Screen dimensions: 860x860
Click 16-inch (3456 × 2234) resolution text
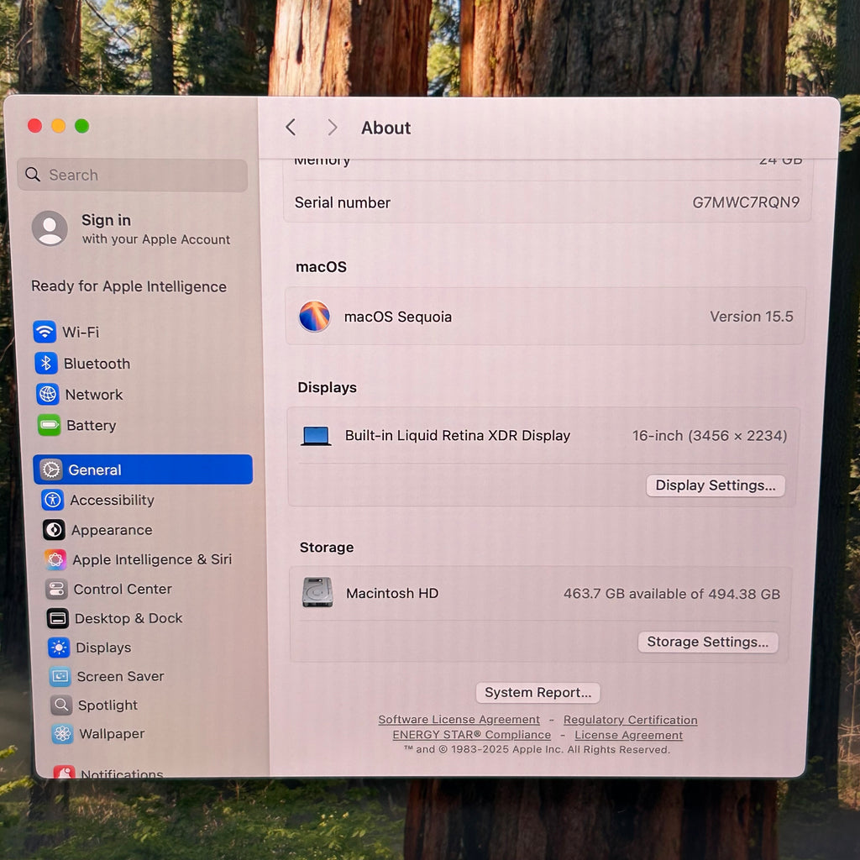tap(709, 436)
